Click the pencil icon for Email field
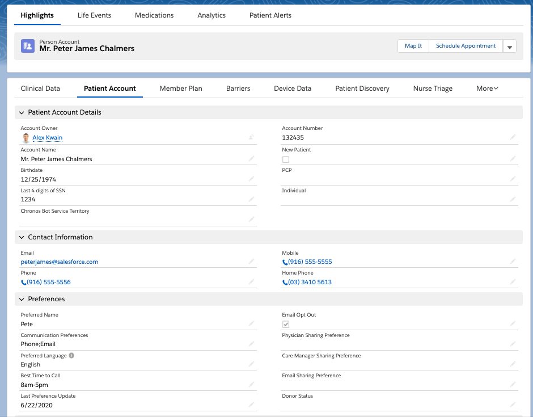The height and width of the screenshot is (417, 533). 251,262
